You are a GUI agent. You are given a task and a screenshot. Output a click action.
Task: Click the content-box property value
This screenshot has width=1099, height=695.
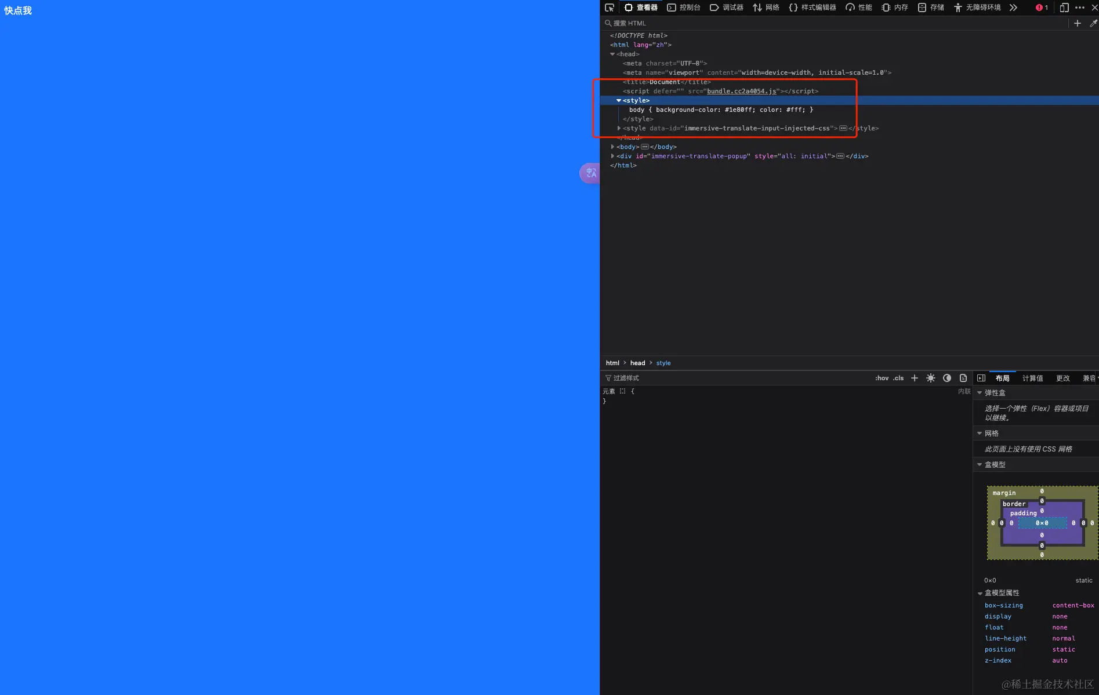[x=1073, y=605]
